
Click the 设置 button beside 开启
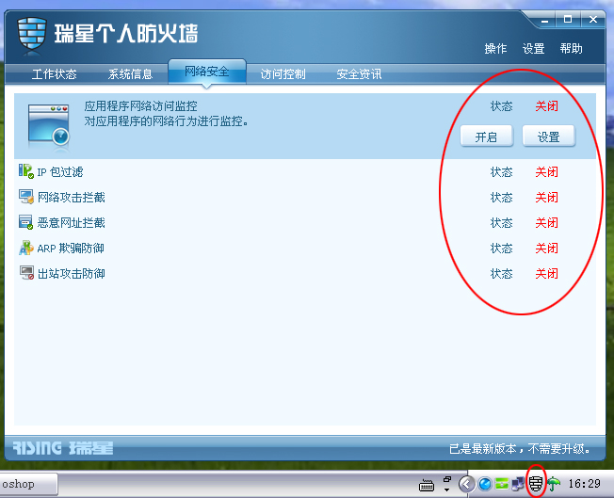click(x=549, y=137)
